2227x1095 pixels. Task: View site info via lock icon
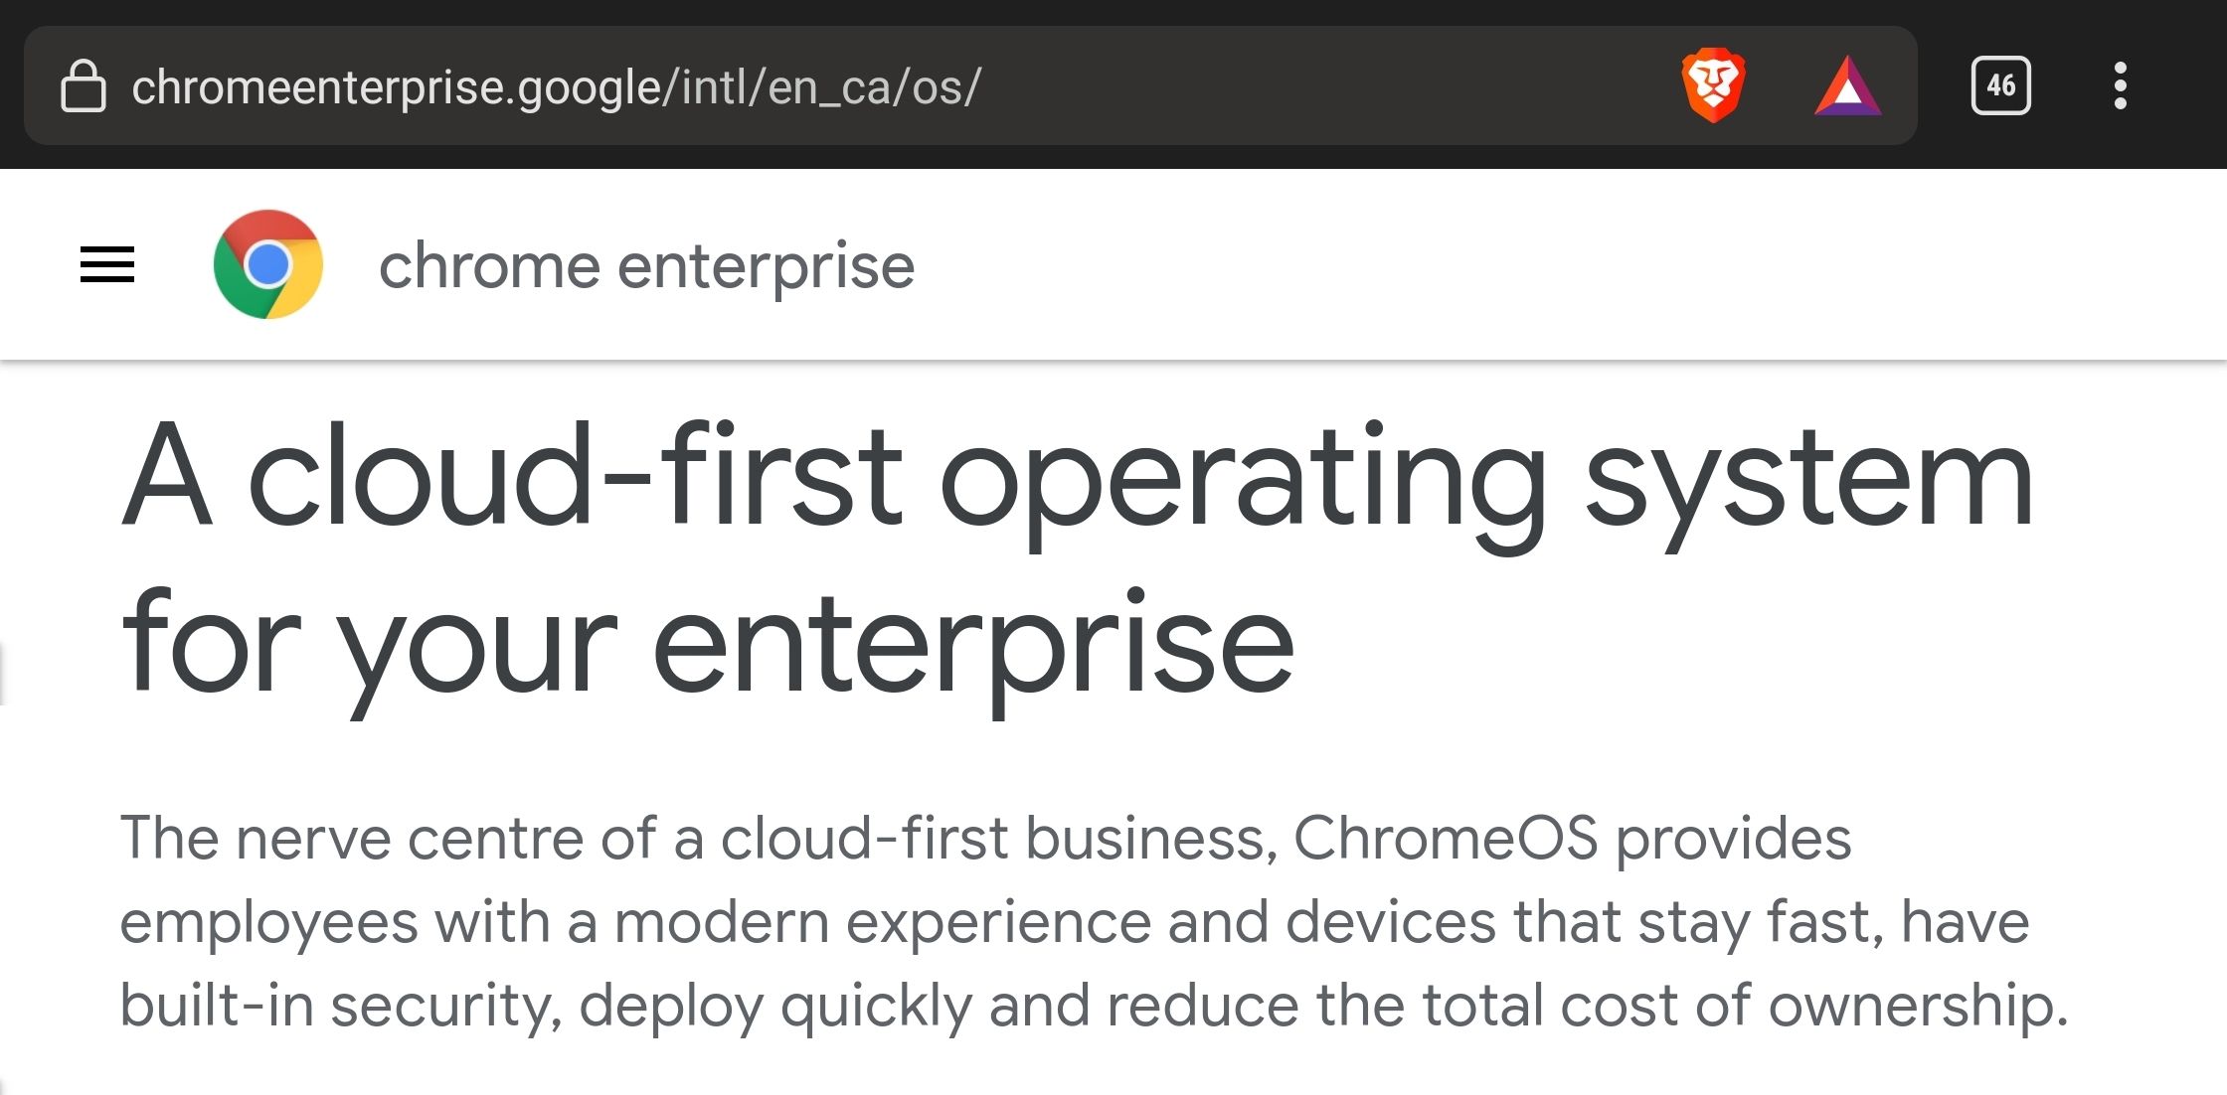click(x=84, y=86)
